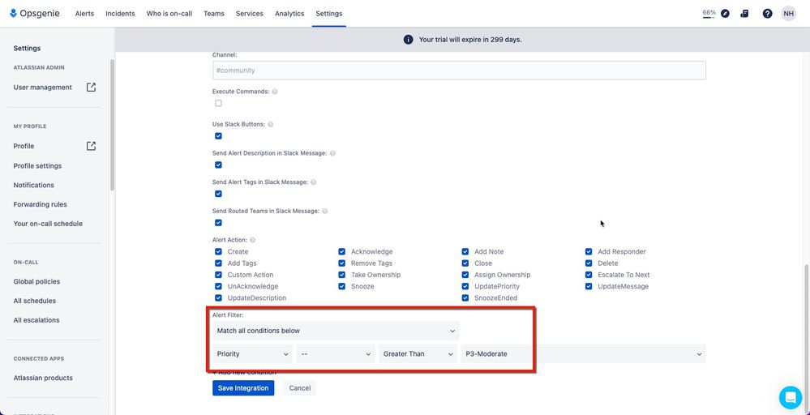This screenshot has width=810, height=415.
Task: Toggle the Escalate To Next checkbox
Action: pos(589,275)
